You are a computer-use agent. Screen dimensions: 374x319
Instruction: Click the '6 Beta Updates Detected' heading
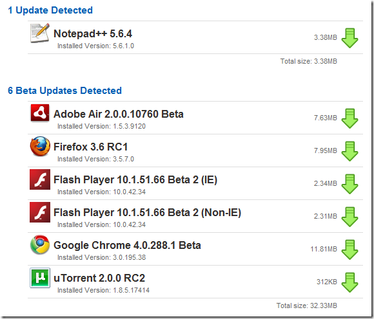(64, 91)
